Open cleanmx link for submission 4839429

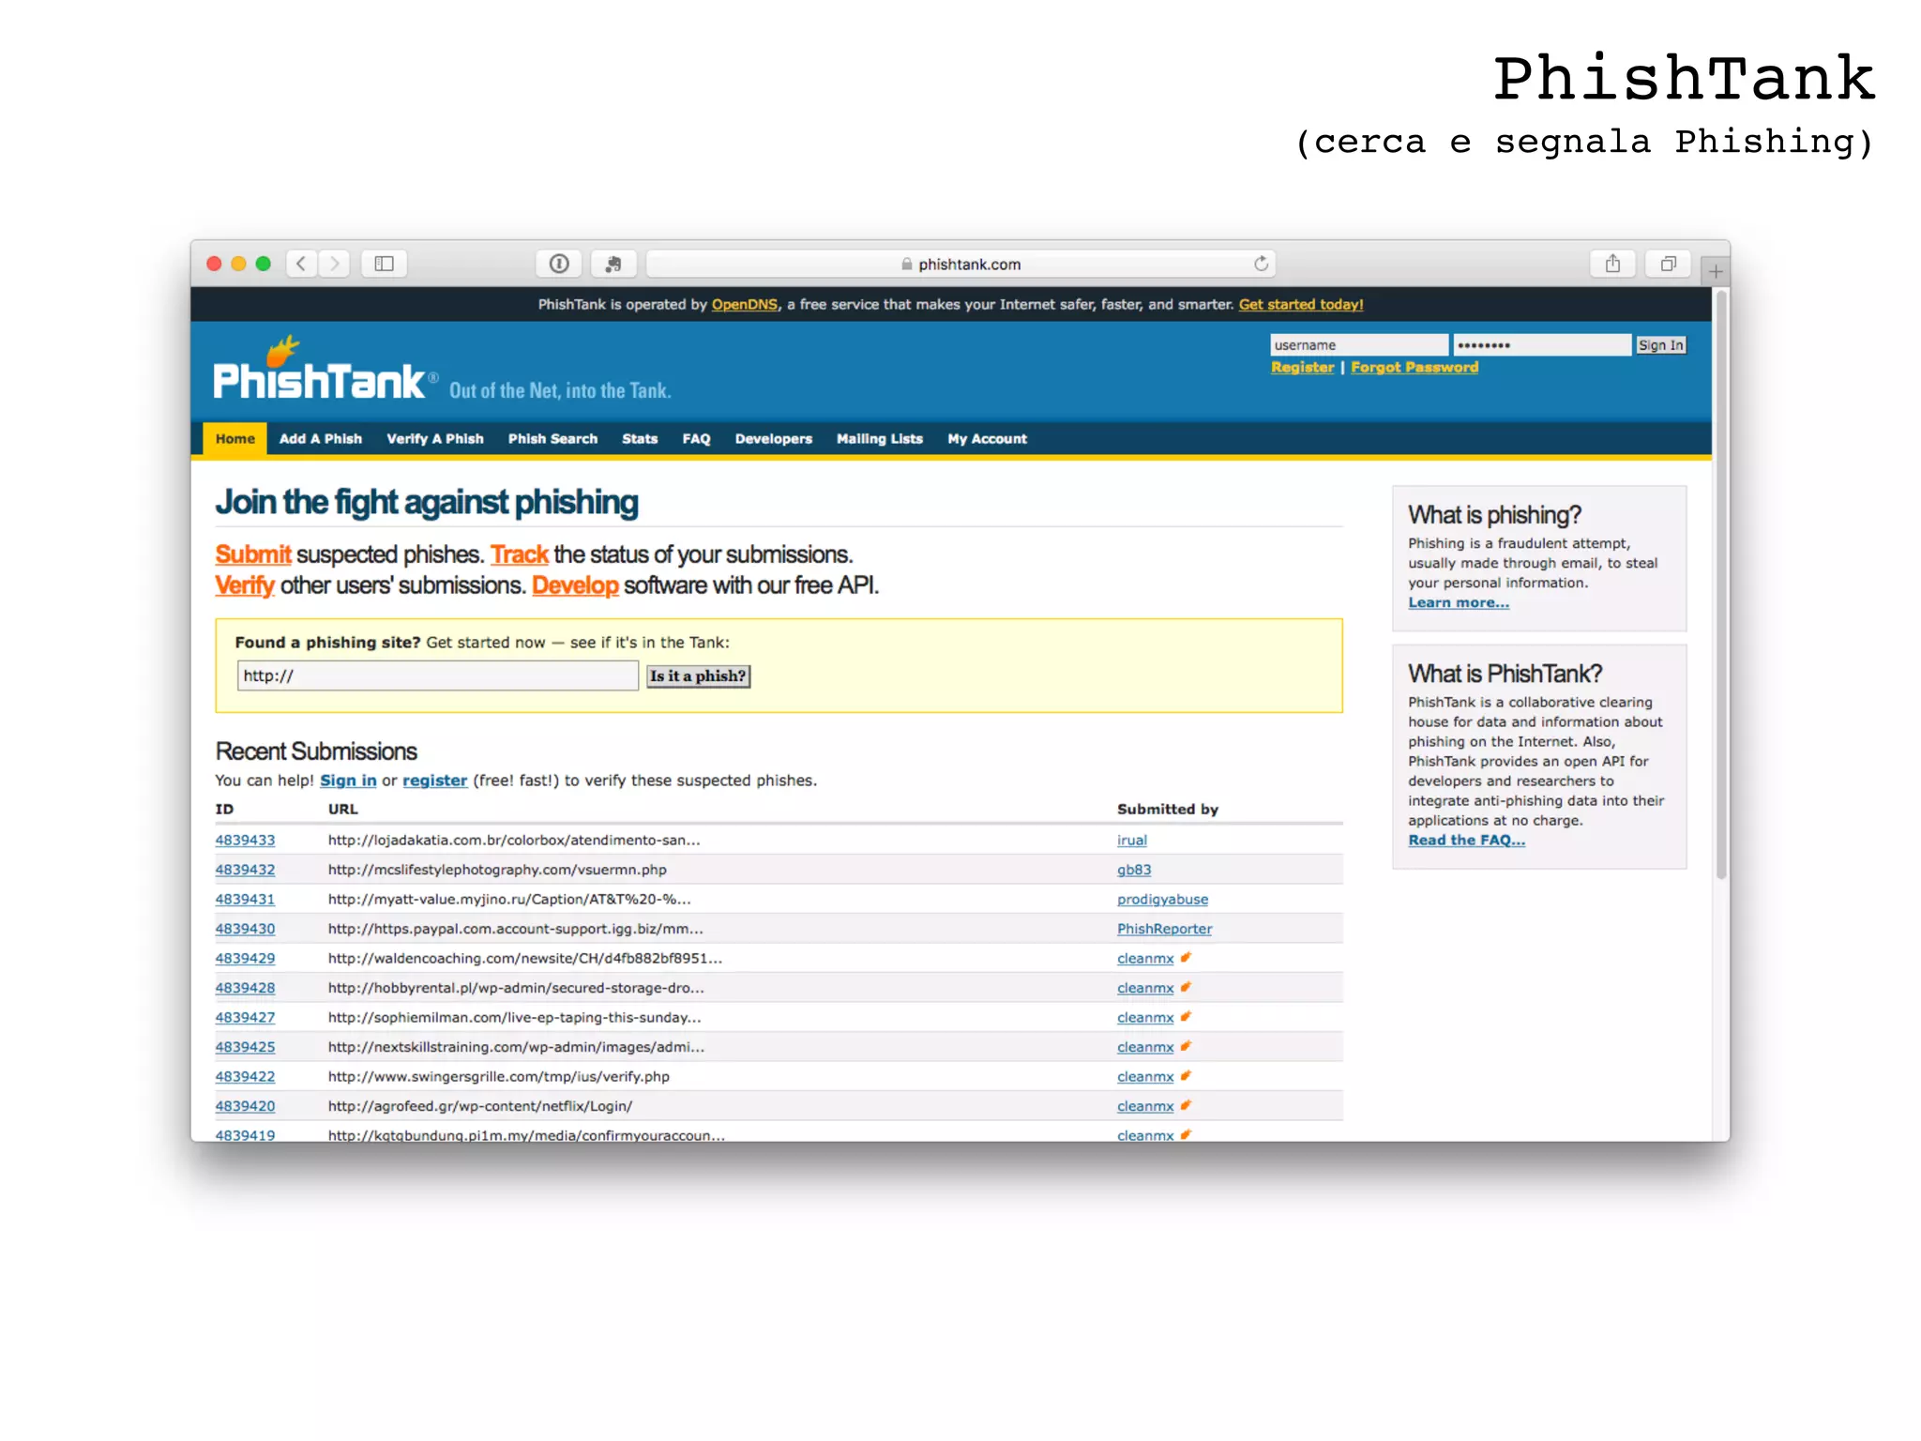[x=1145, y=958]
